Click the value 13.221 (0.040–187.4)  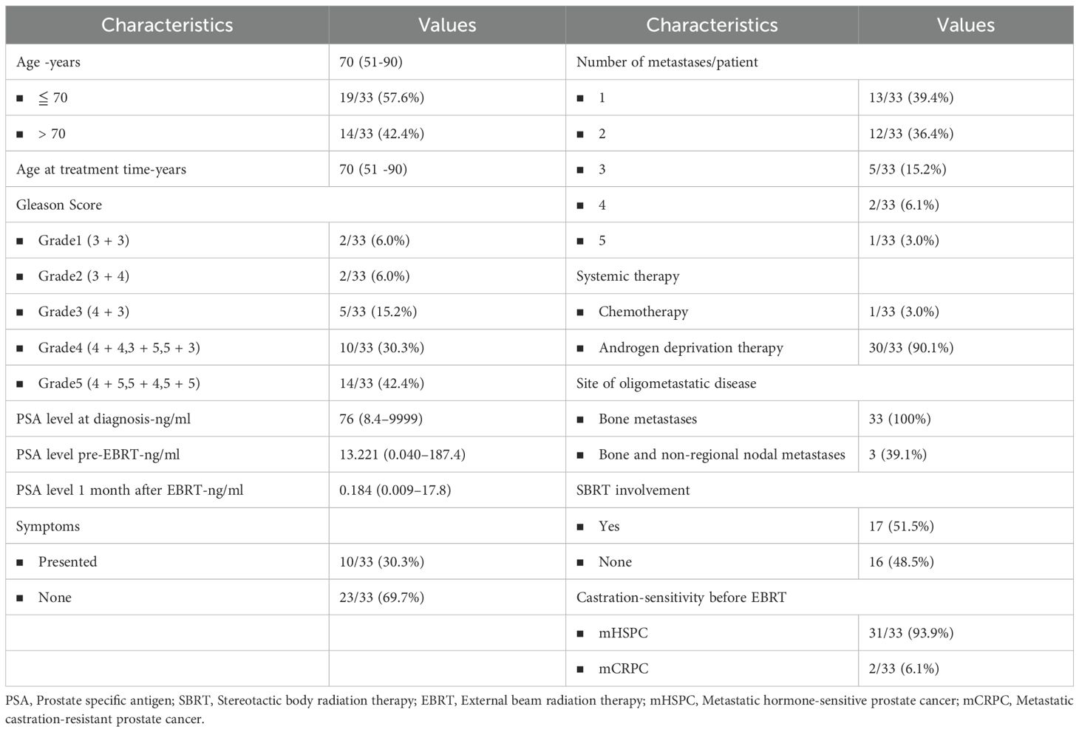(402, 454)
